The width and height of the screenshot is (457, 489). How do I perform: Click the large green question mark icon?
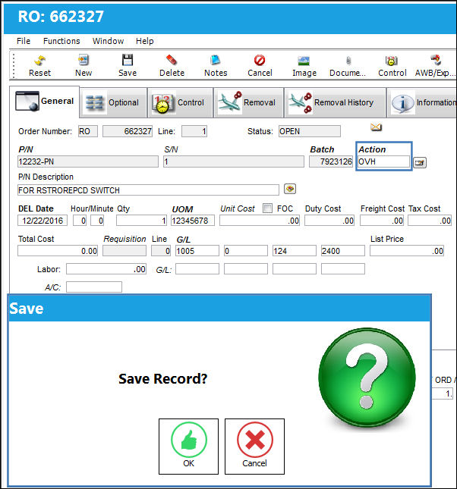coord(367,378)
